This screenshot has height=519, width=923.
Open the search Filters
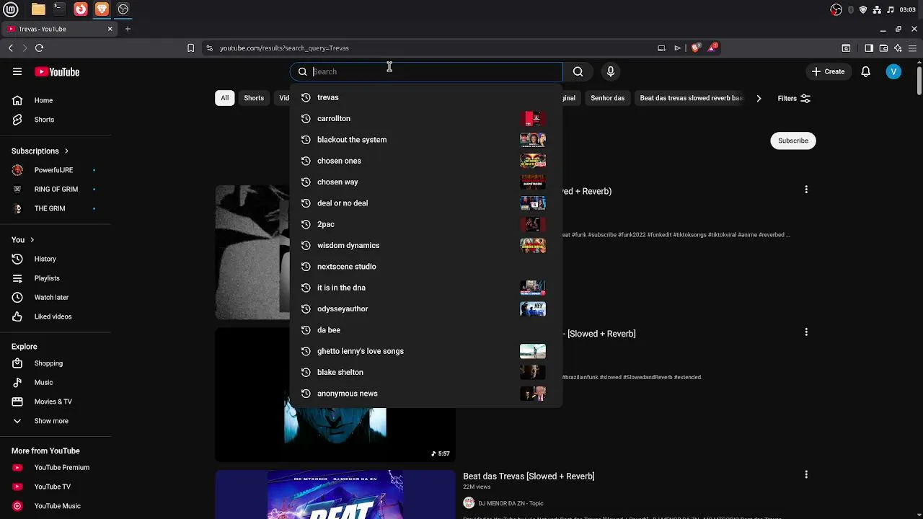[794, 98]
